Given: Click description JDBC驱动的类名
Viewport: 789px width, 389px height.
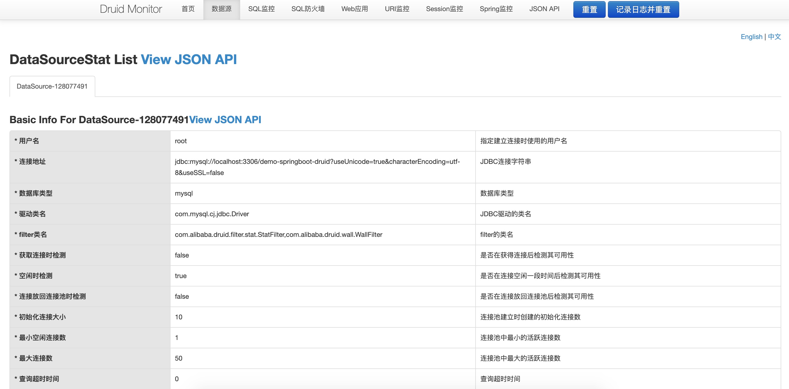Looking at the screenshot, I should 505,214.
